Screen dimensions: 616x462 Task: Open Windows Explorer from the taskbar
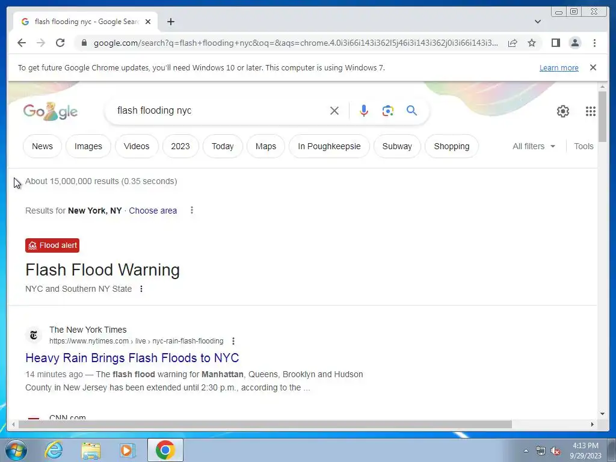(91, 450)
